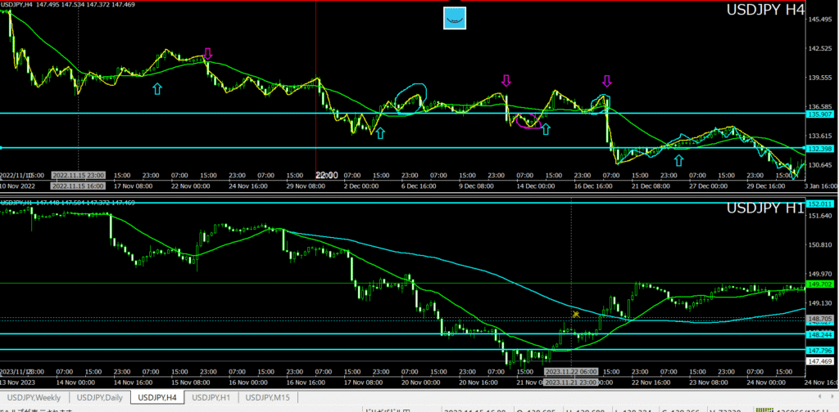
Task: Select the large cyan ellipse drawing on H4
Action: coord(410,98)
